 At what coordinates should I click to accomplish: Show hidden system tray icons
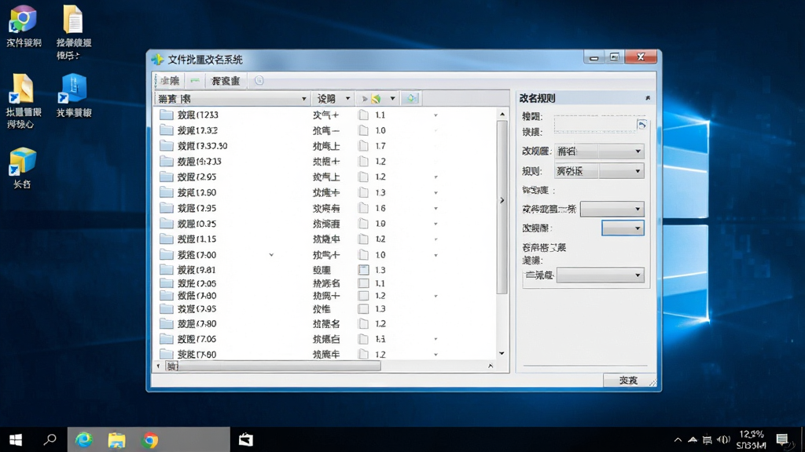(678, 439)
